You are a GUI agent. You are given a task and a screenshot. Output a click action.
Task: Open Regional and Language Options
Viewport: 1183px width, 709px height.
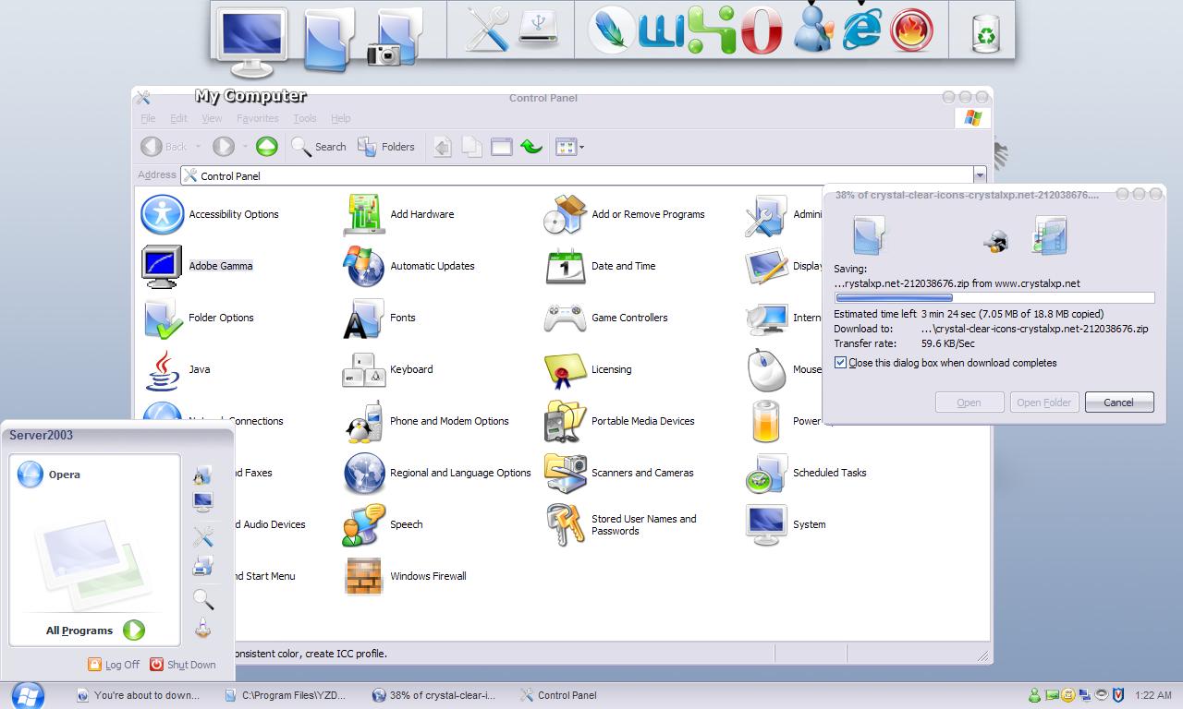click(x=364, y=473)
